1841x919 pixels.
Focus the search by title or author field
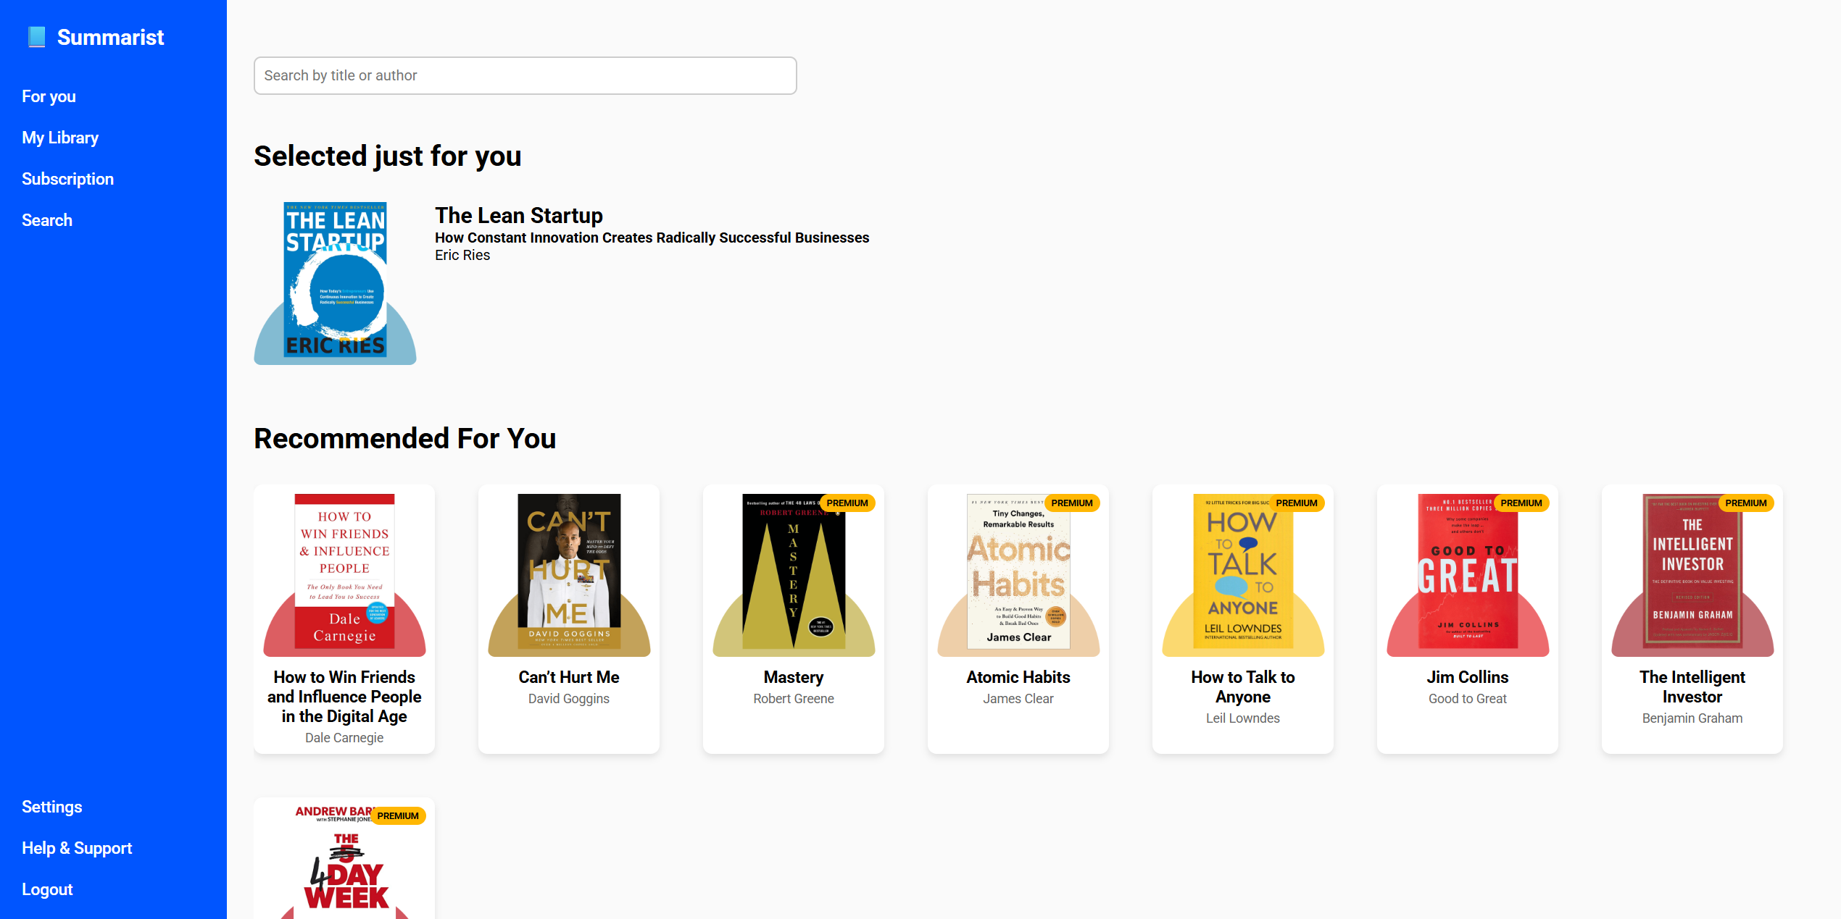[525, 75]
